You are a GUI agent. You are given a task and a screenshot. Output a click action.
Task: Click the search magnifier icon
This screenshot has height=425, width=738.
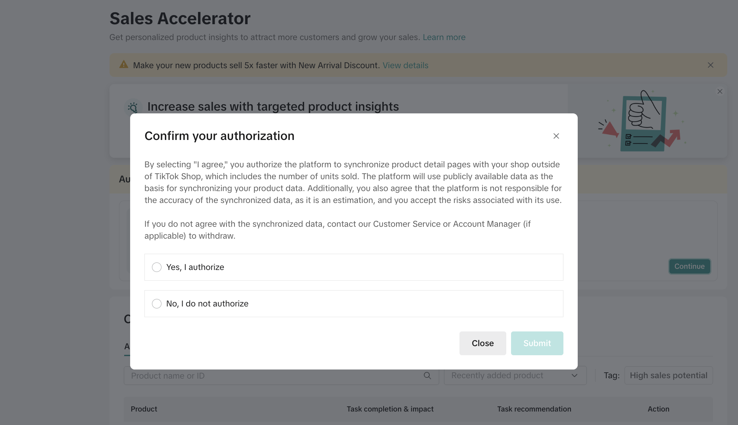427,375
